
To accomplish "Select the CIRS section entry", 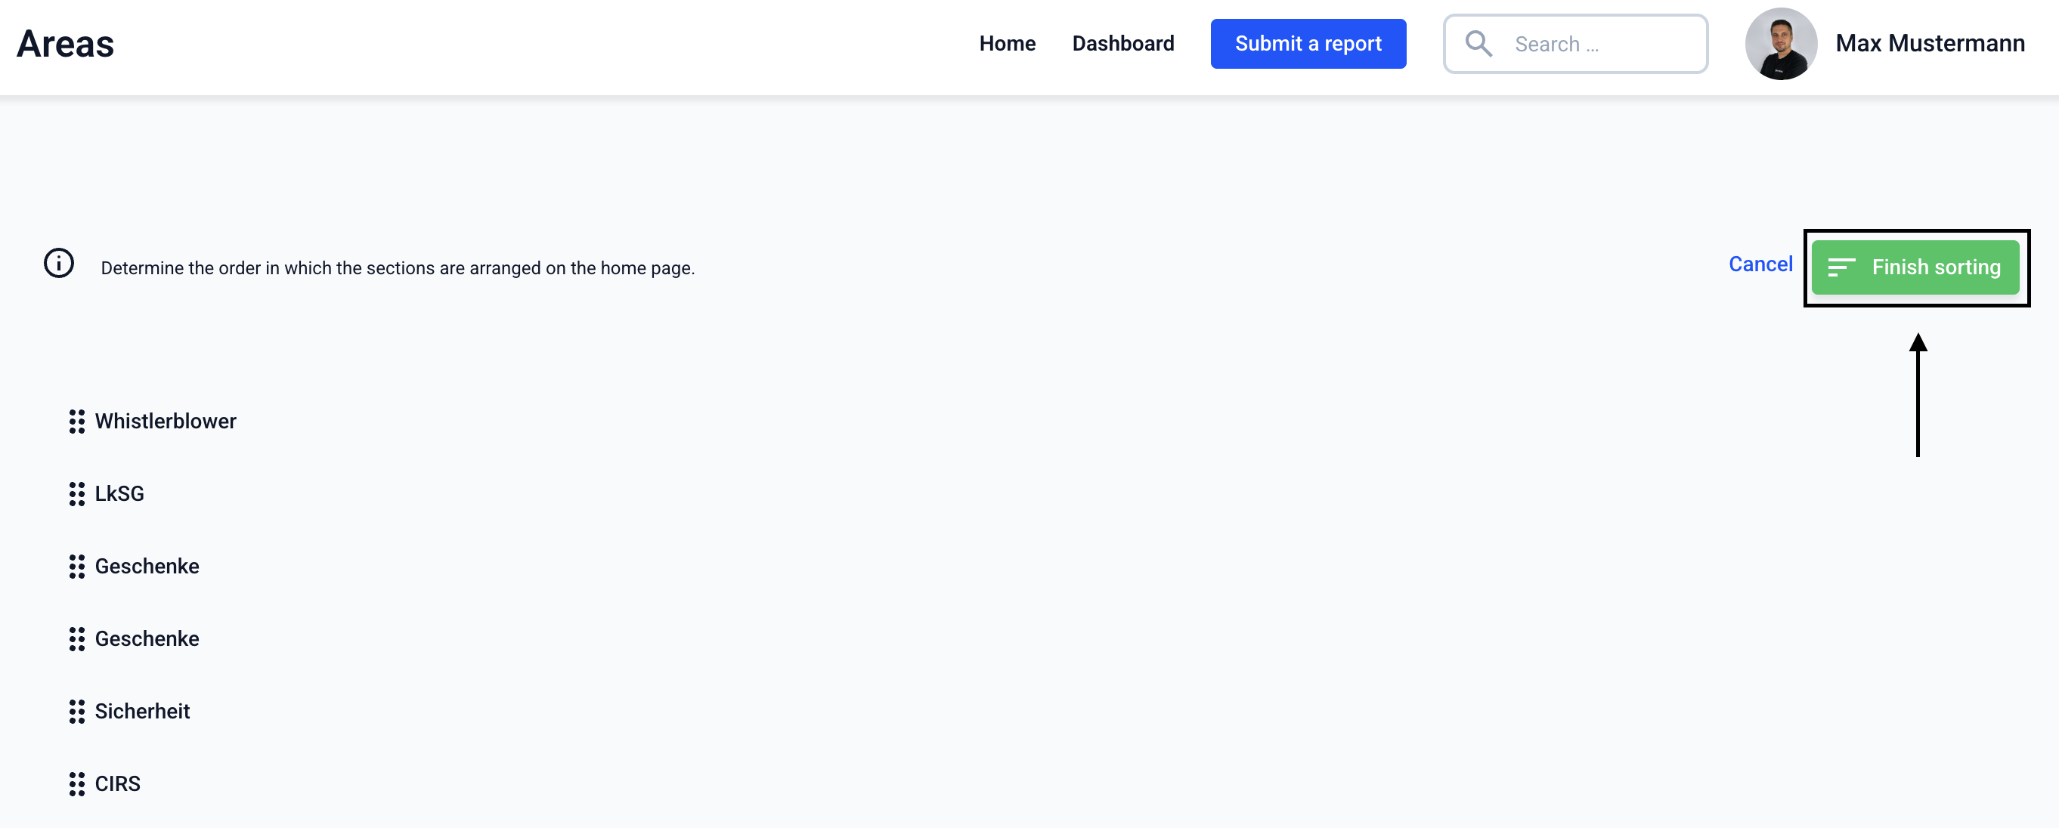I will tap(117, 784).
